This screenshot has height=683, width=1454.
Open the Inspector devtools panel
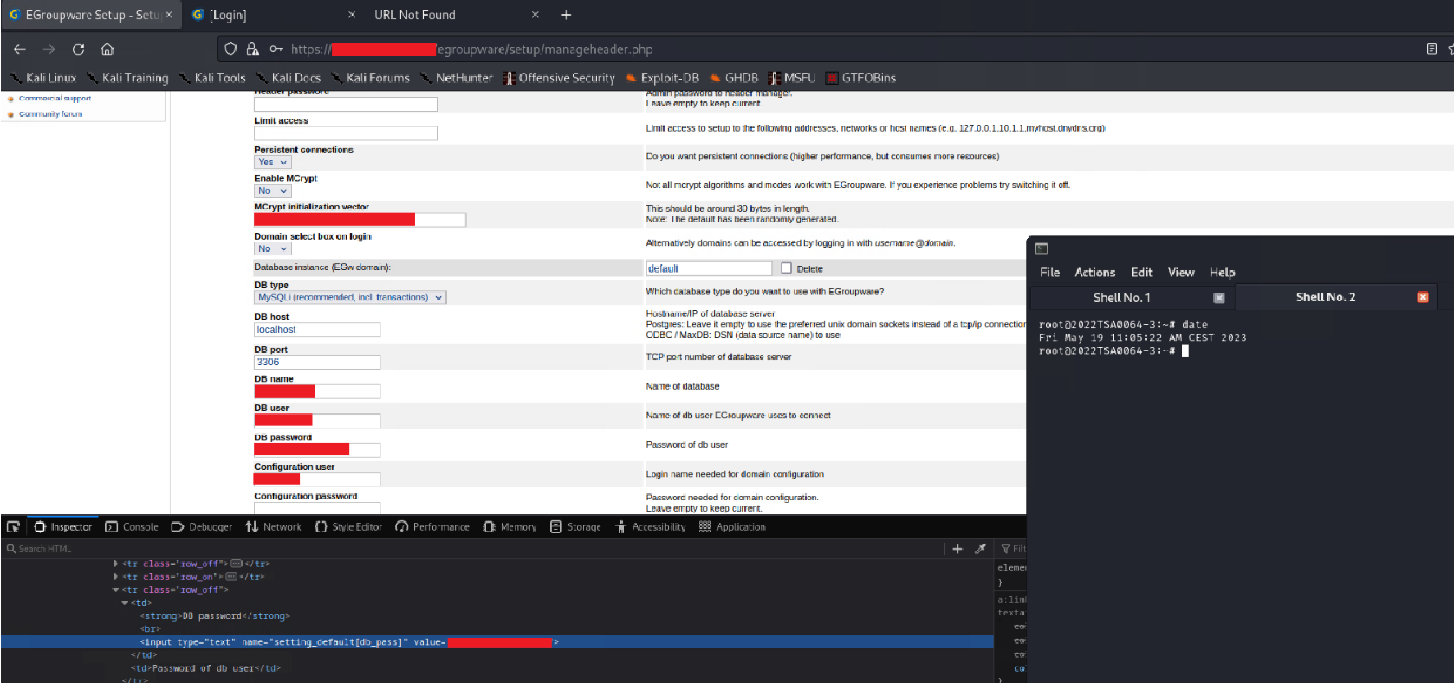(x=62, y=526)
